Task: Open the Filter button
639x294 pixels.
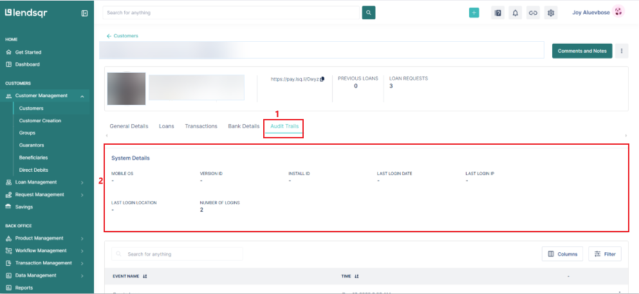Action: 605,254
